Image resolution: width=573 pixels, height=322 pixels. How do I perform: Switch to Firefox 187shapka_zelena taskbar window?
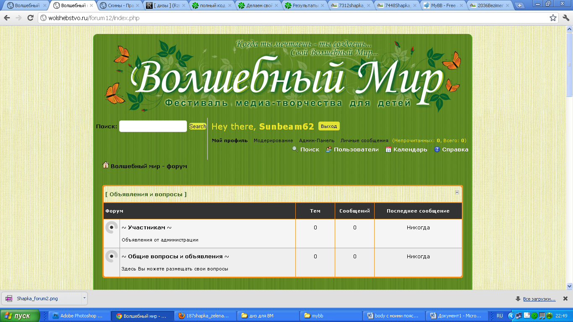(205, 316)
